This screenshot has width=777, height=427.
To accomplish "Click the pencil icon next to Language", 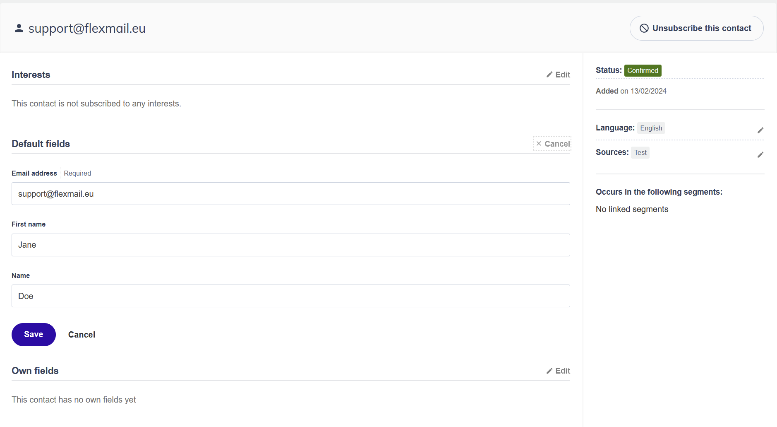I will coord(760,130).
